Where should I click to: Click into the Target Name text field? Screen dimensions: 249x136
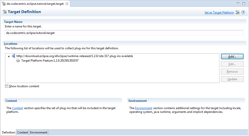124,33
